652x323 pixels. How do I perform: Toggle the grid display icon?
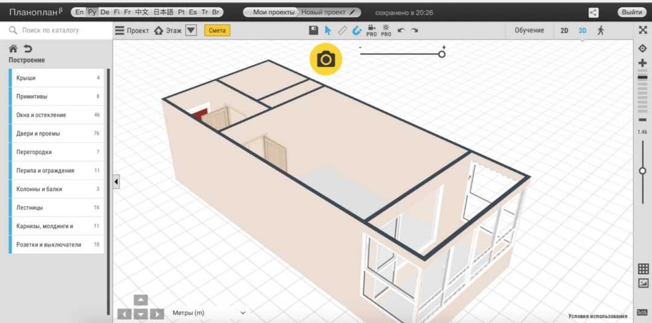click(642, 269)
